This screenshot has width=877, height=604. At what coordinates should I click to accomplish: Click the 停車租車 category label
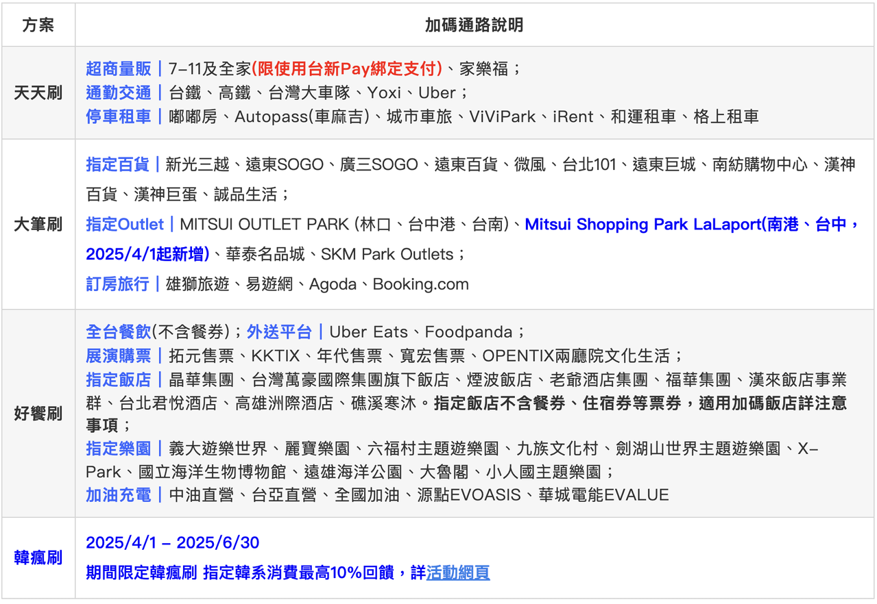point(119,116)
